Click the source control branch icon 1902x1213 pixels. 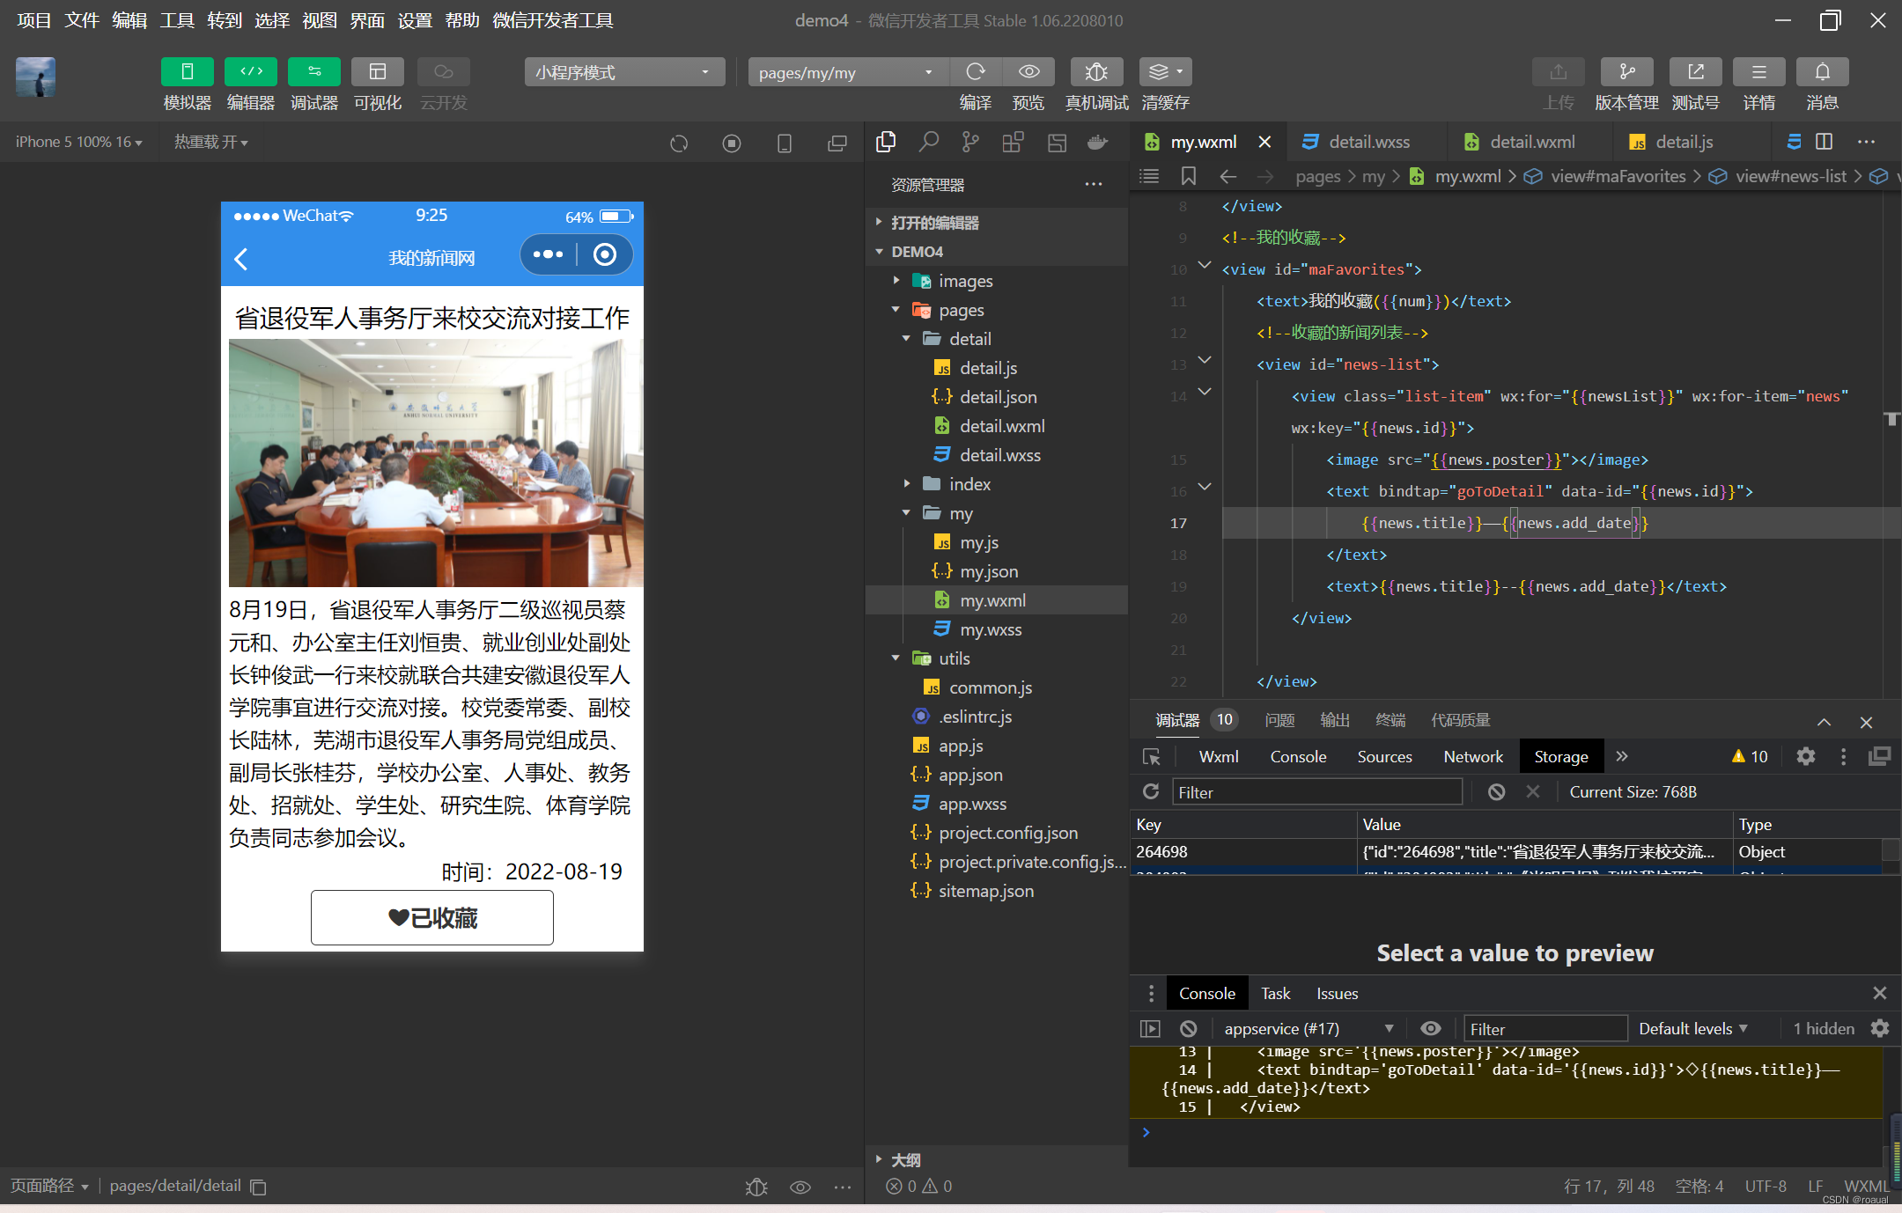pos(970,142)
